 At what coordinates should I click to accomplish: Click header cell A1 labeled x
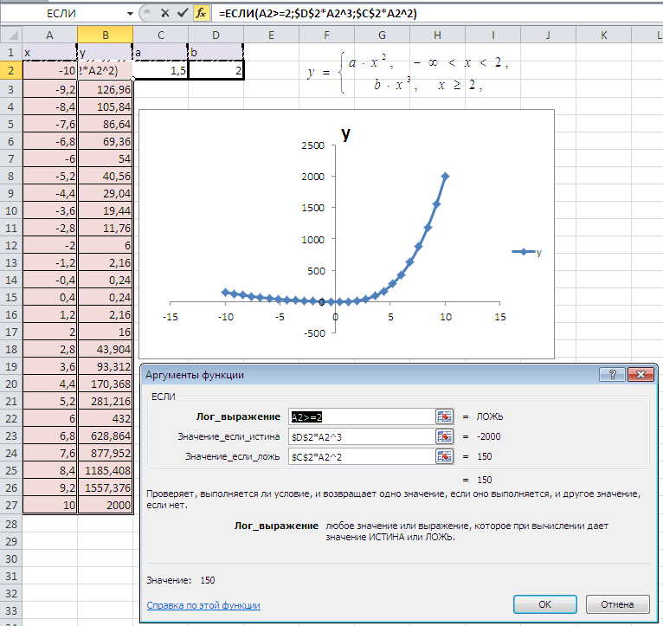click(50, 53)
